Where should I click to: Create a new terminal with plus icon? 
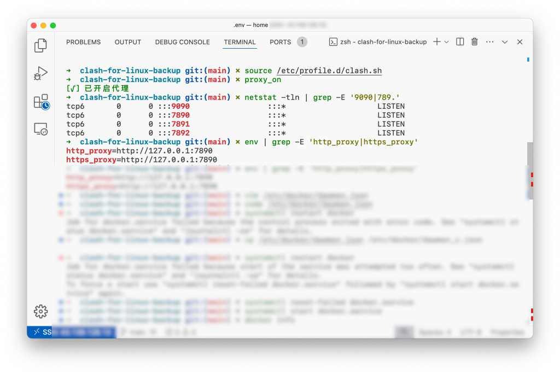click(437, 42)
